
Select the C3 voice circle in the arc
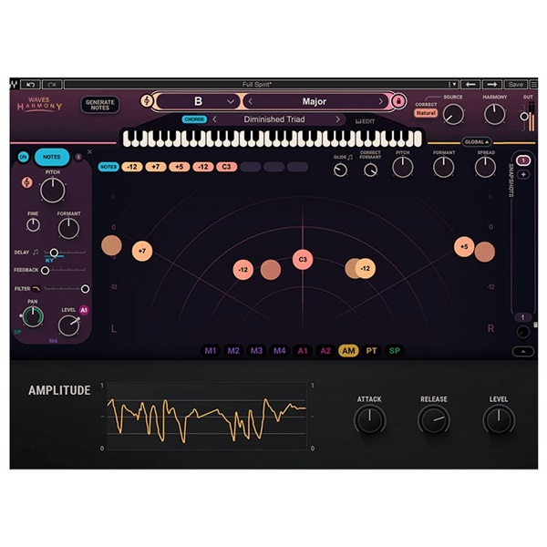pos(303,259)
